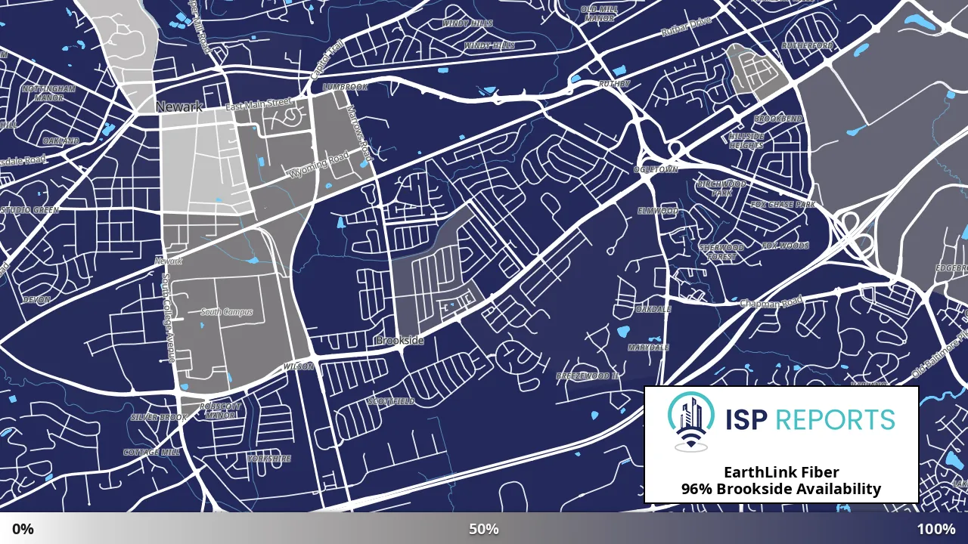Click the Birchwood Park label
Viewport: 968px width, 544px height.
click(721, 188)
